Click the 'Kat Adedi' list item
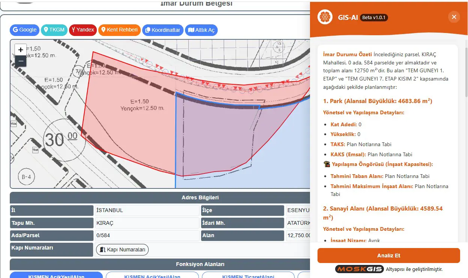Viewport: 468px width, 278px height. (x=346, y=124)
